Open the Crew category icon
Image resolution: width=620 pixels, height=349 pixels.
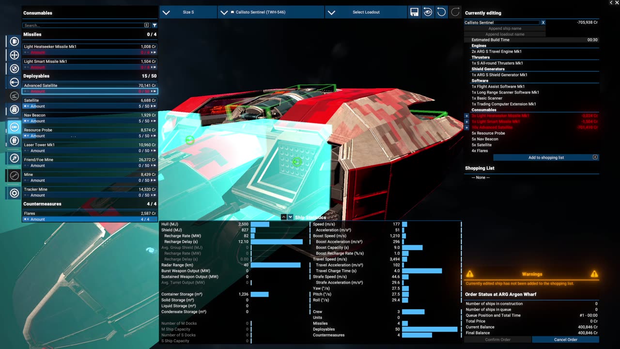tap(14, 141)
